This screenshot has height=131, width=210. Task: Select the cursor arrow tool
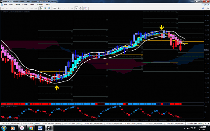pyautogui.click(x=76, y=8)
